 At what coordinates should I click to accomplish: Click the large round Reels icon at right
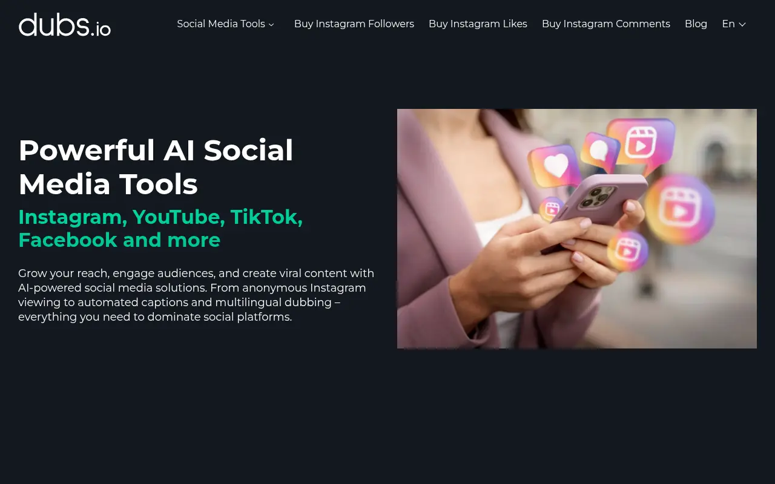tap(679, 209)
